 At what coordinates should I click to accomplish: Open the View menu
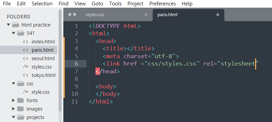[x=80, y=4]
